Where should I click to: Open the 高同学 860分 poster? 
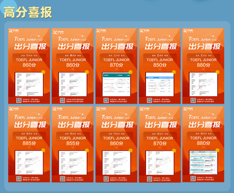[72, 66]
